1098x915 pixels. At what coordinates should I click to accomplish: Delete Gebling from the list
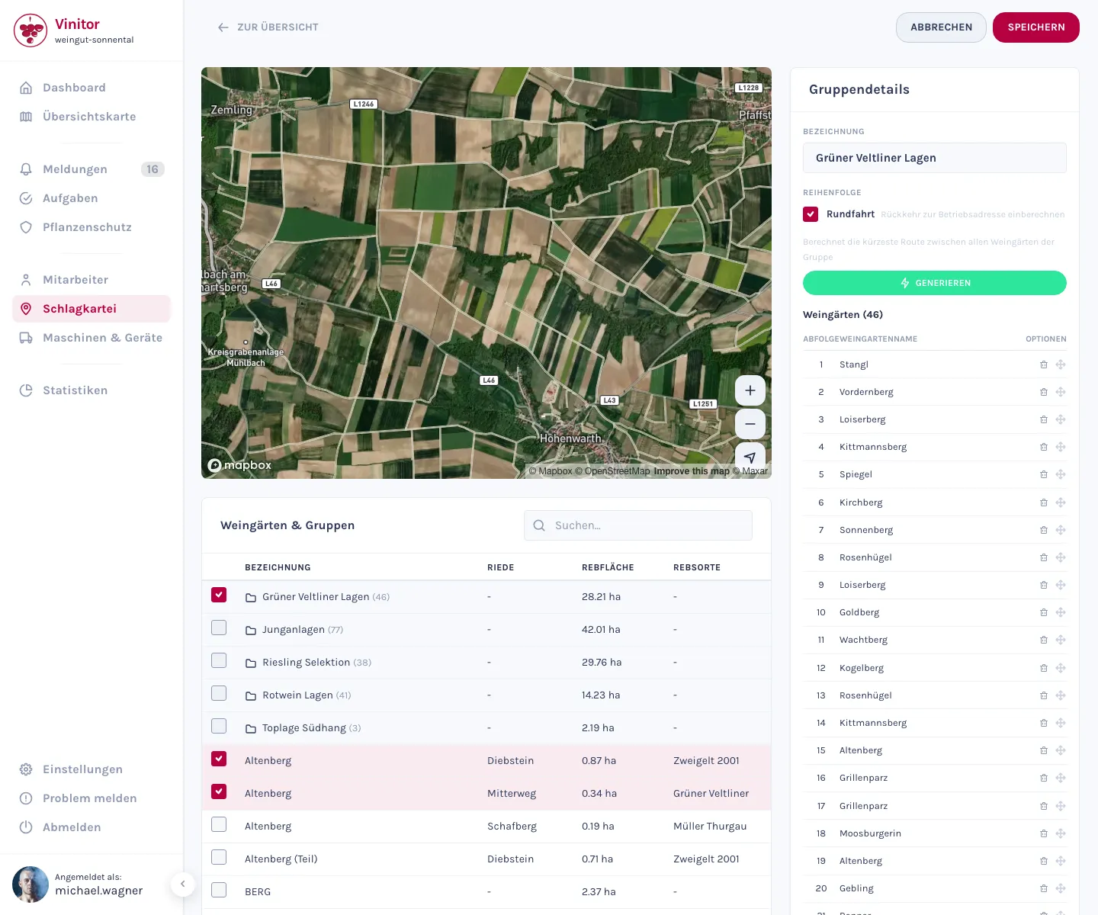(1044, 888)
